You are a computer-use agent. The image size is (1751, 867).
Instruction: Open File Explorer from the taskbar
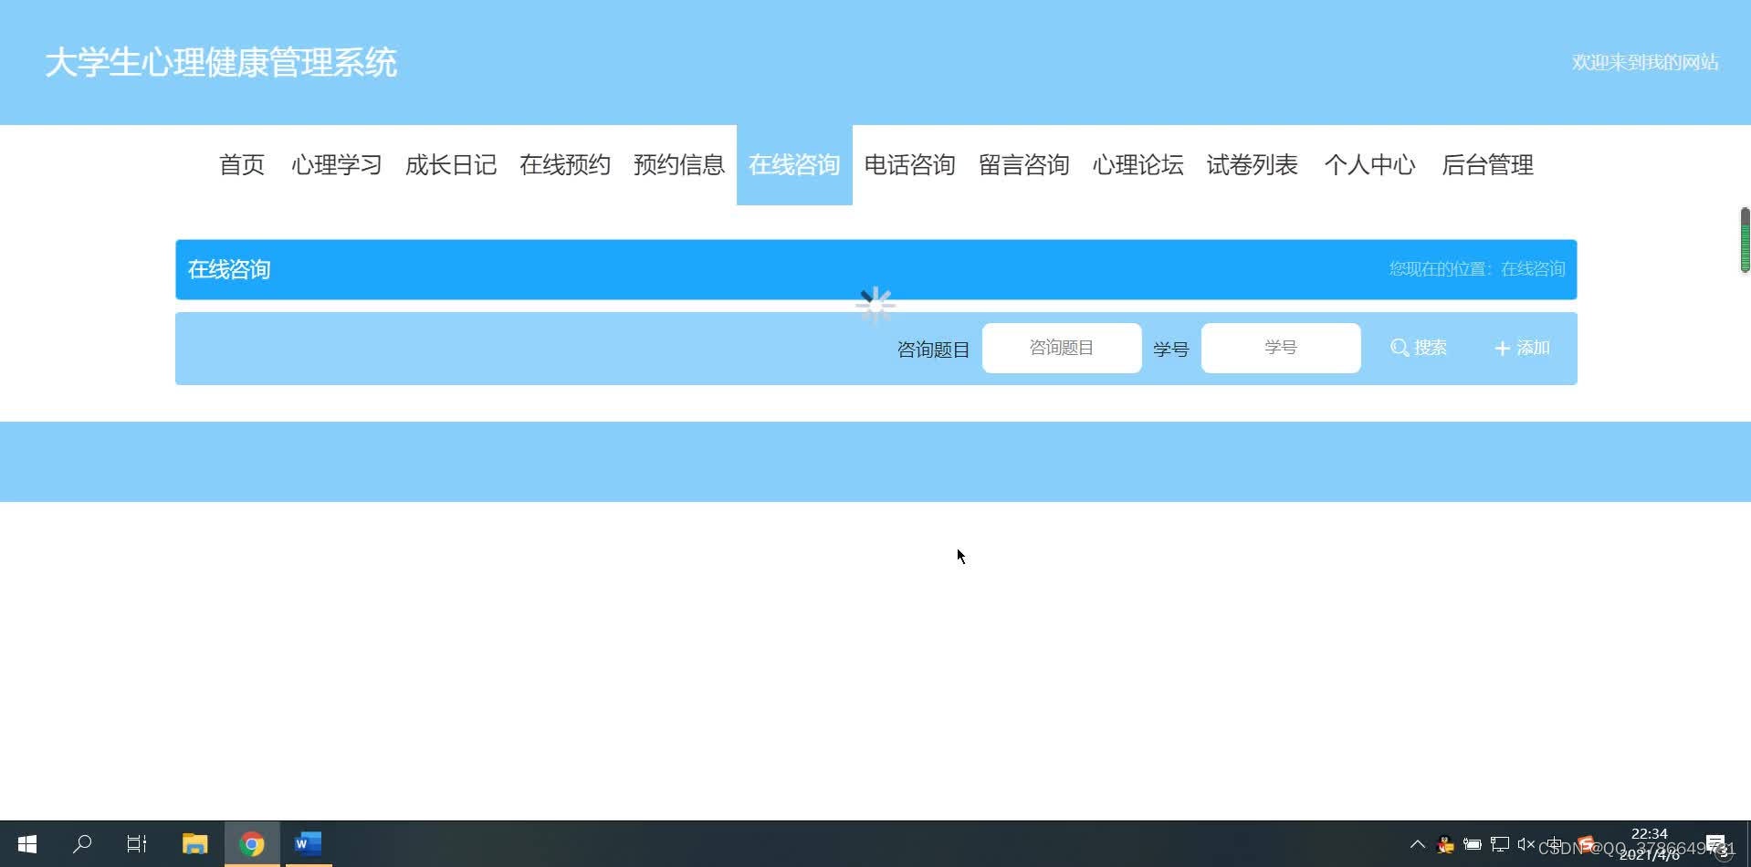point(194,843)
